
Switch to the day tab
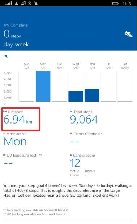(8, 45)
